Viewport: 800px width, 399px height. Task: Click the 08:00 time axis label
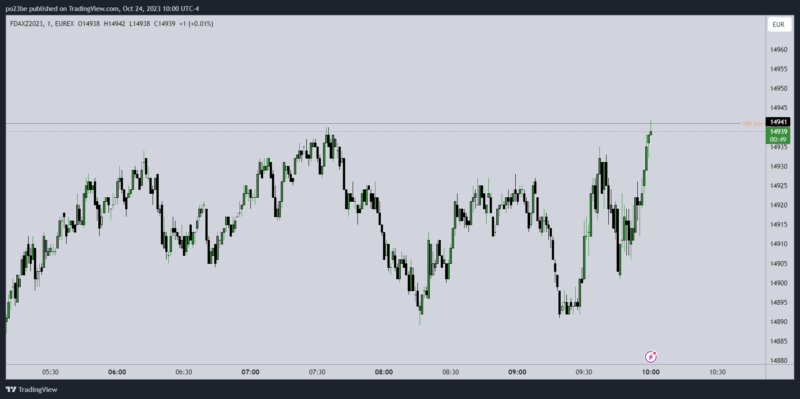[384, 372]
